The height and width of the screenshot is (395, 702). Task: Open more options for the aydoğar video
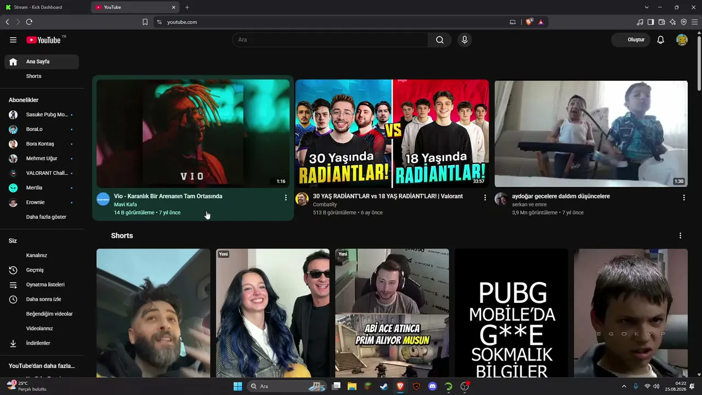(684, 198)
